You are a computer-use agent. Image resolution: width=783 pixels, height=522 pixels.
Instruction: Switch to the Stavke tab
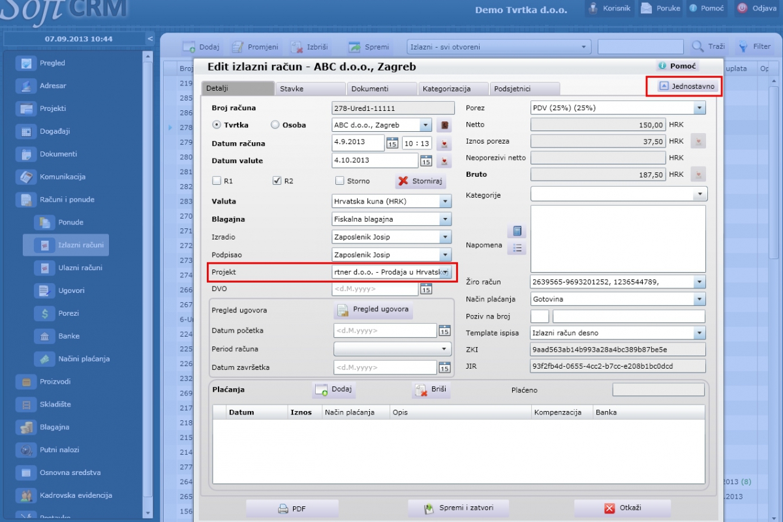pyautogui.click(x=310, y=89)
